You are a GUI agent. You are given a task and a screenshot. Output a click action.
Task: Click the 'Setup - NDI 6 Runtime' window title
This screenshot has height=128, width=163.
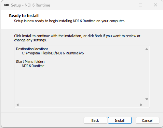[x=31, y=5]
